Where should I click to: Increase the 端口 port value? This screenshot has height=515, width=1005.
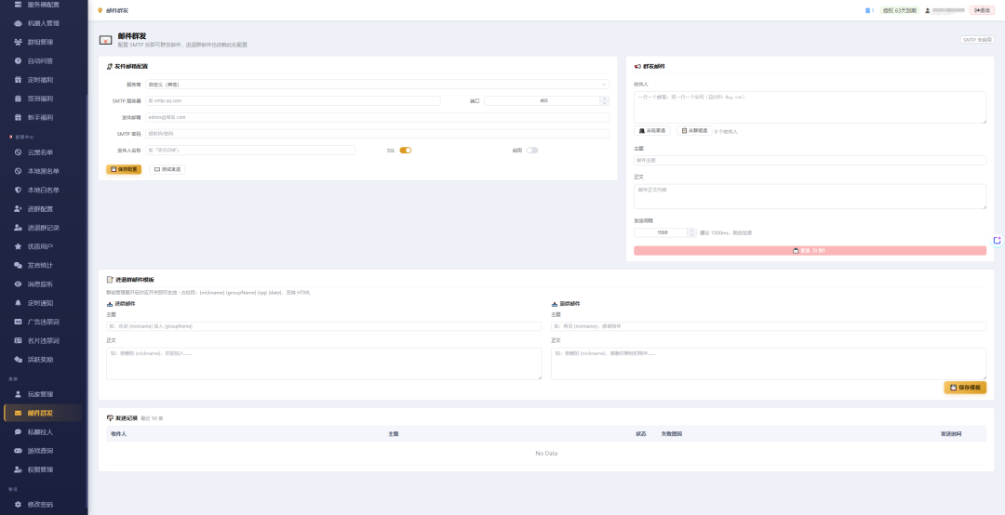tap(605, 99)
